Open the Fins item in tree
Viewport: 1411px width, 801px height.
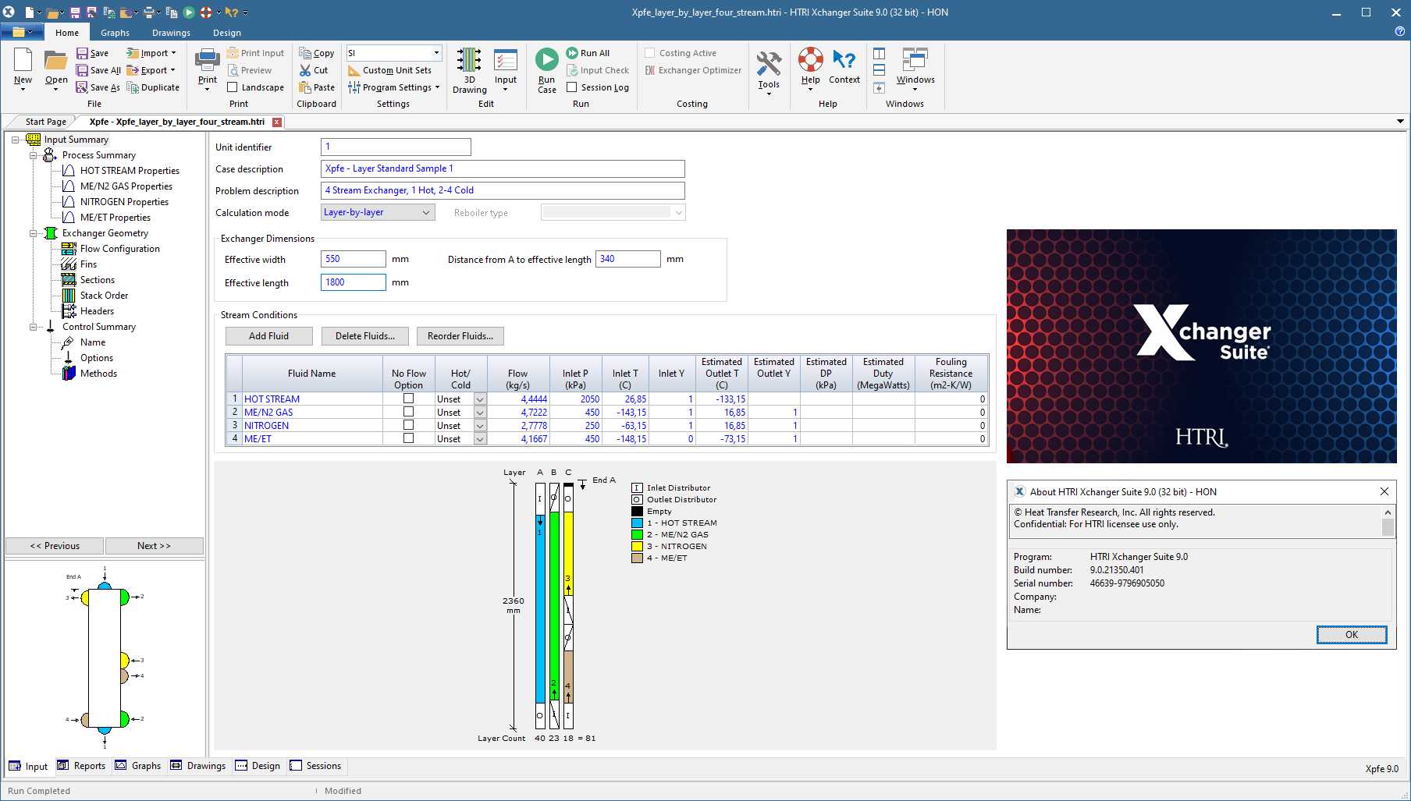point(89,264)
